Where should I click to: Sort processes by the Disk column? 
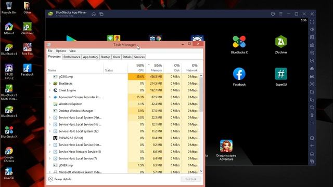172,68
